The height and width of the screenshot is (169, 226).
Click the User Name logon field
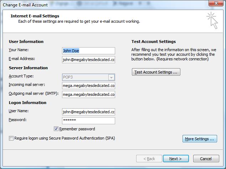88,112
